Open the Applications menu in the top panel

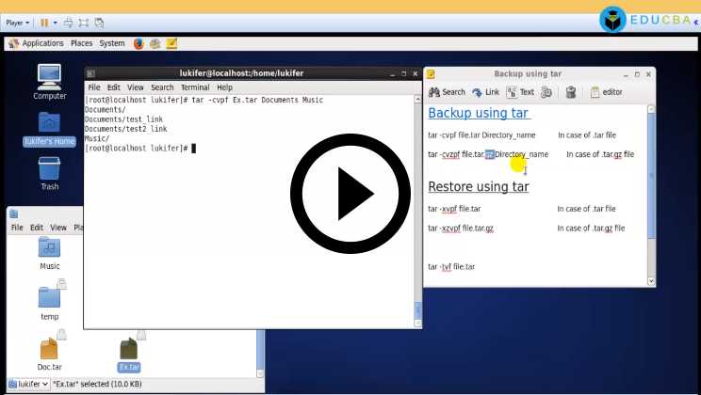(x=36, y=43)
